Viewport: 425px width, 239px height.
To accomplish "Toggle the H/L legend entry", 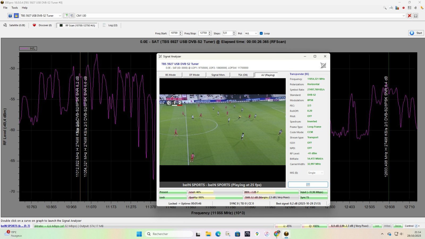I will point(28,49).
